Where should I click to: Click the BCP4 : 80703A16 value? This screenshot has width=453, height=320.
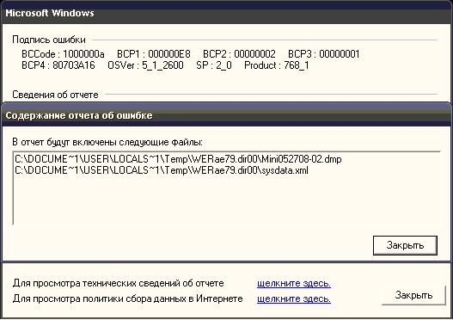click(58, 65)
